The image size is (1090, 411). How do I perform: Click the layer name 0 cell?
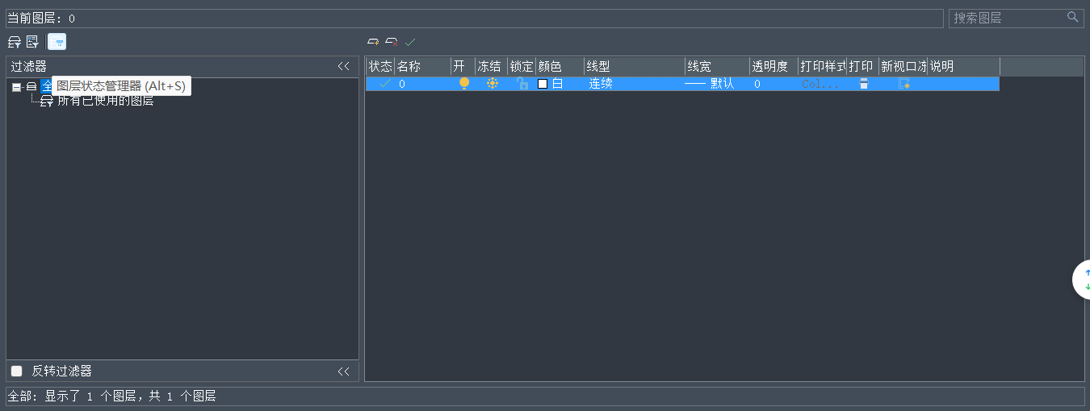423,84
